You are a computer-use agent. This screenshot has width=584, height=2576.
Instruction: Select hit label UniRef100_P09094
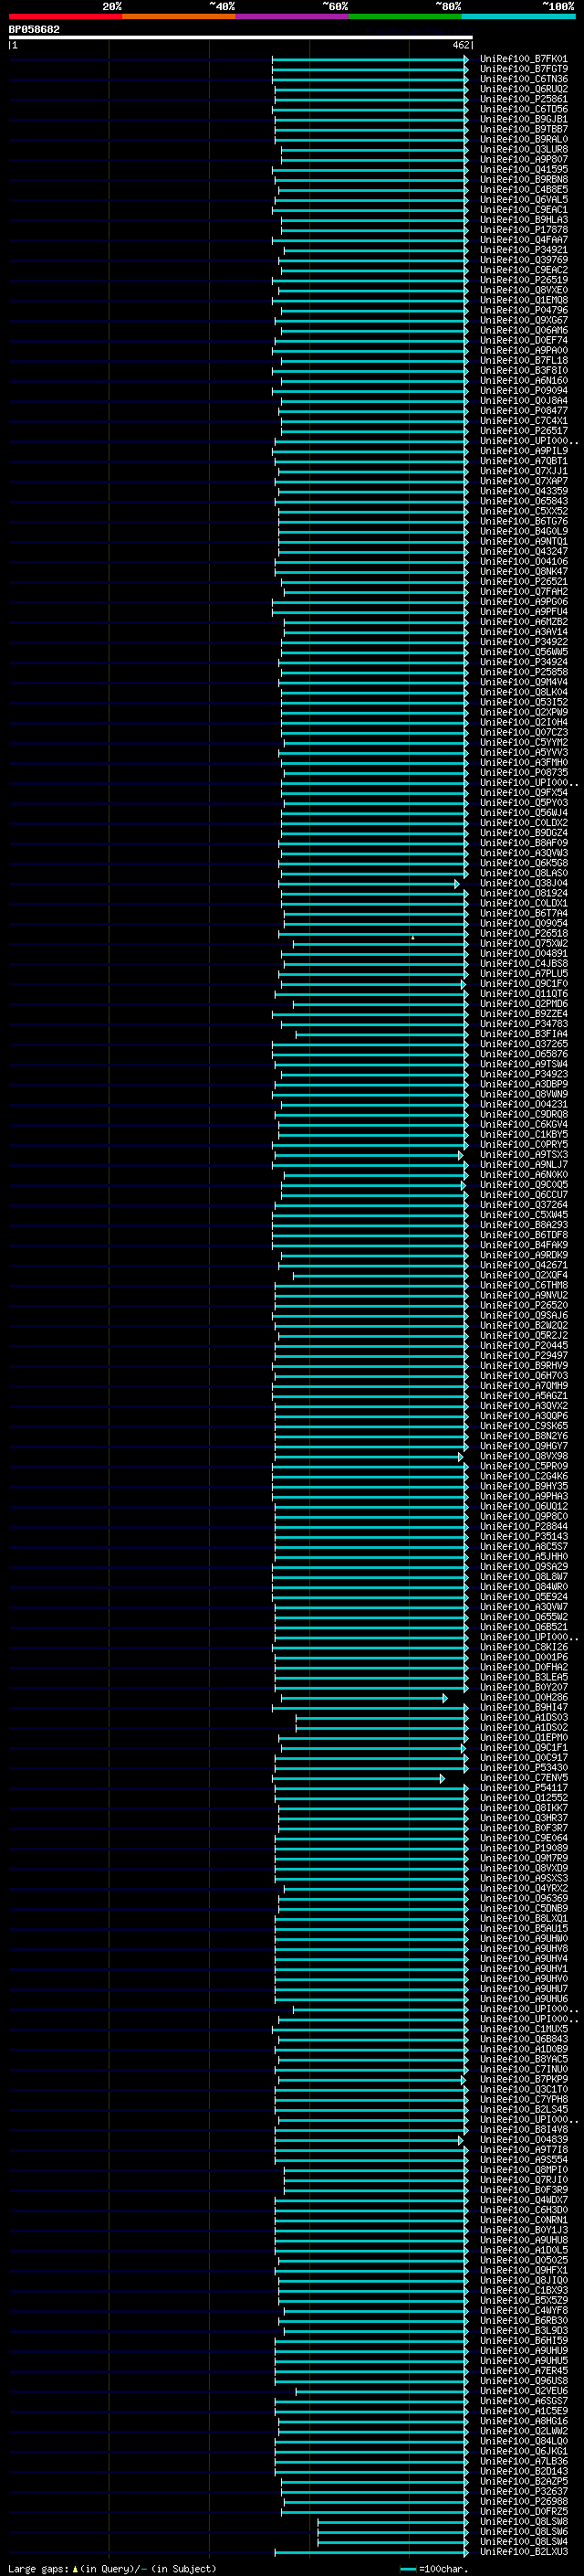pos(524,391)
